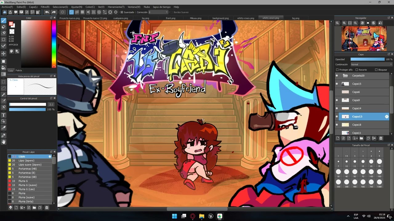Open the Herramienta(T) menu
This screenshot has height=221, width=394.
[116, 7]
